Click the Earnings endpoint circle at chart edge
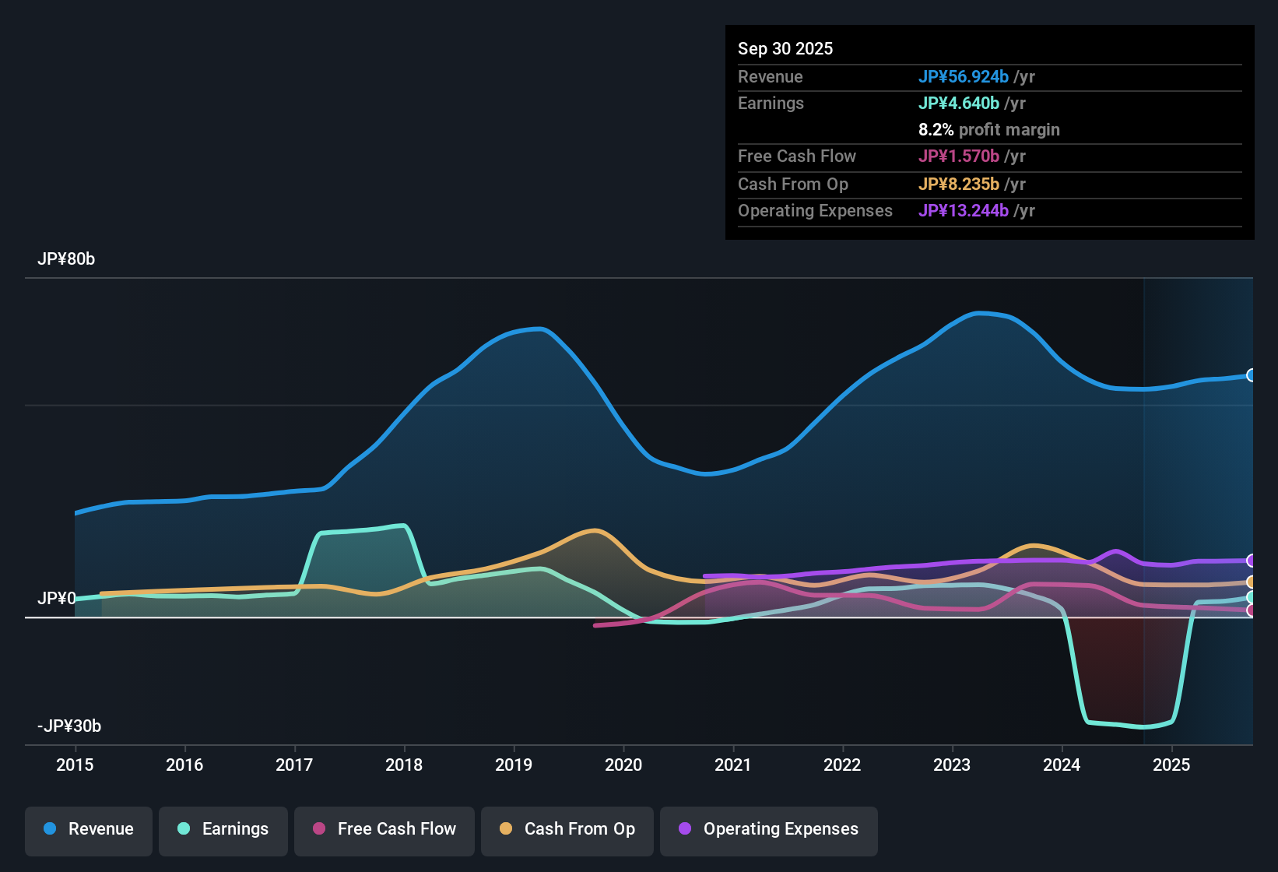The height and width of the screenshot is (872, 1278). click(1251, 596)
